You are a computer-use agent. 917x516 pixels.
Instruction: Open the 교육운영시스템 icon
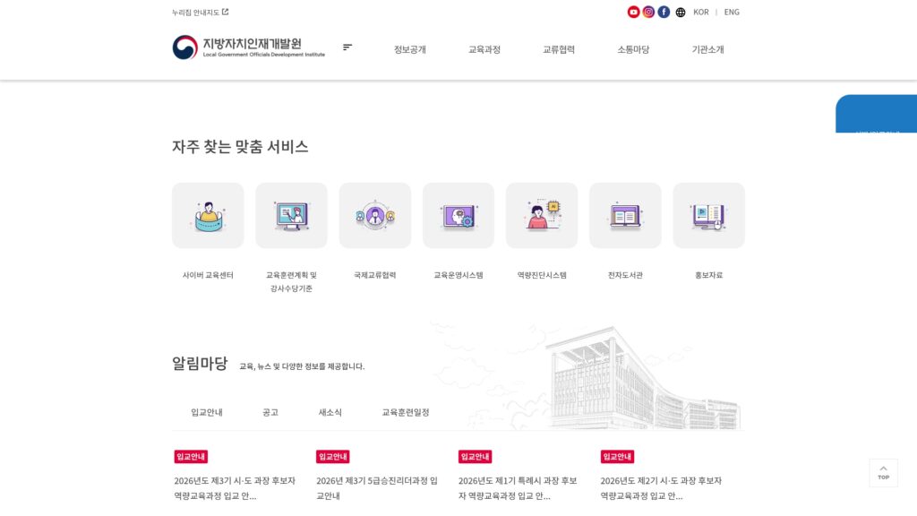458,214
